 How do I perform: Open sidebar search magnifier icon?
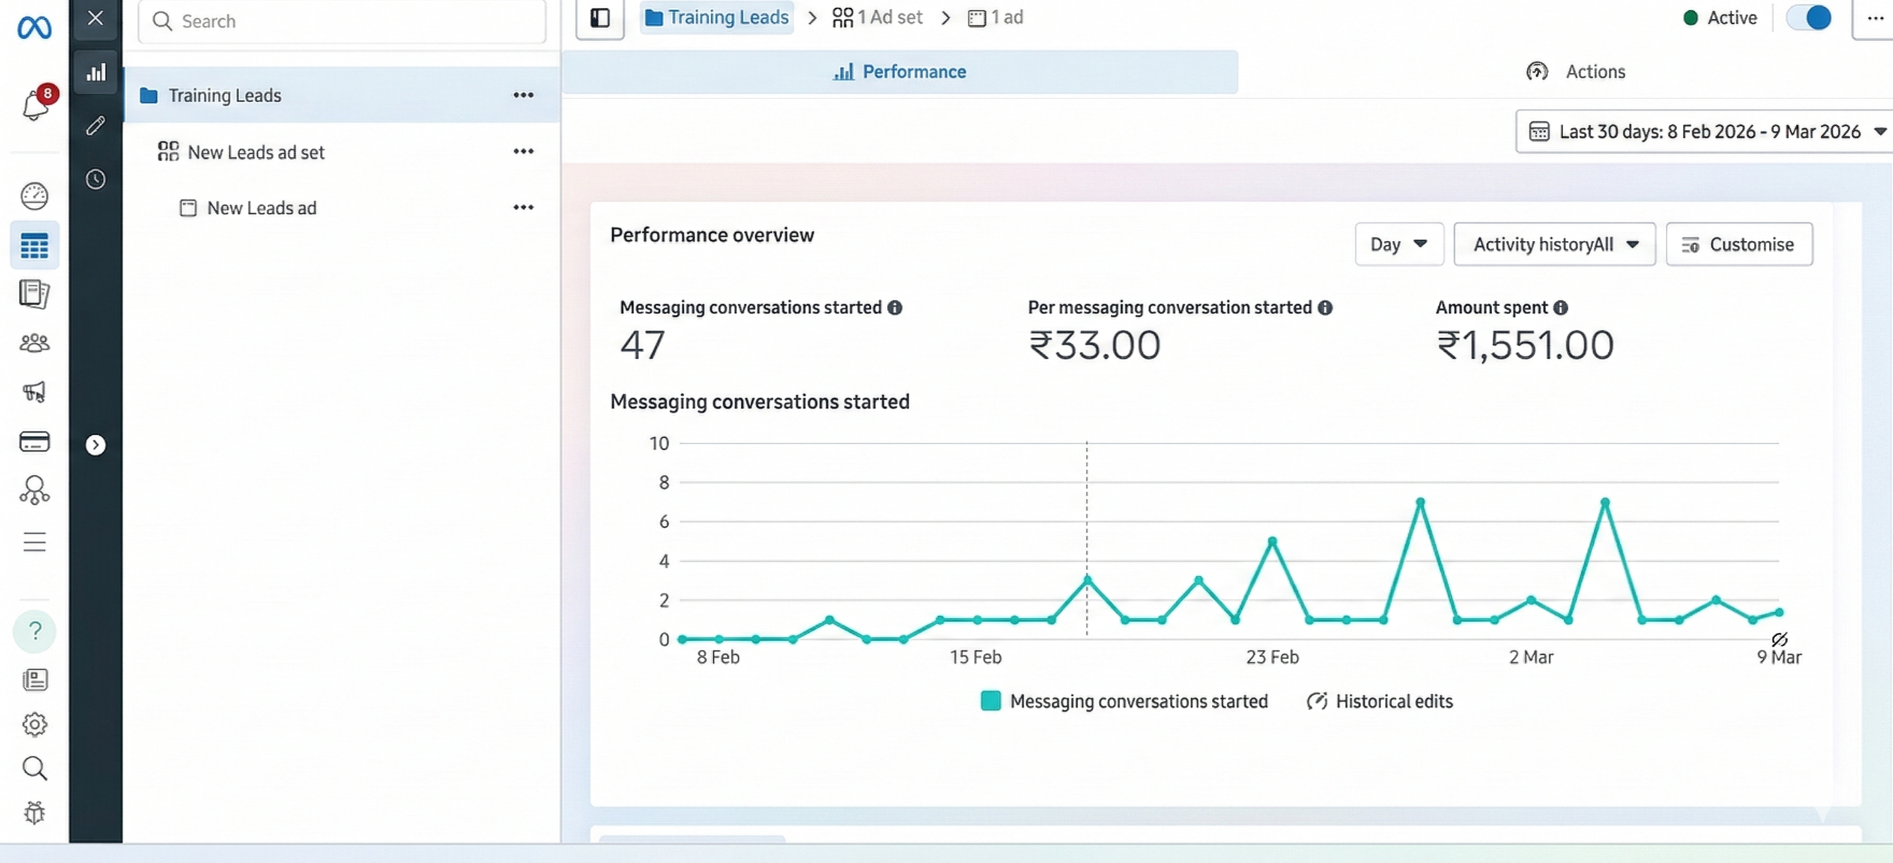pos(34,768)
